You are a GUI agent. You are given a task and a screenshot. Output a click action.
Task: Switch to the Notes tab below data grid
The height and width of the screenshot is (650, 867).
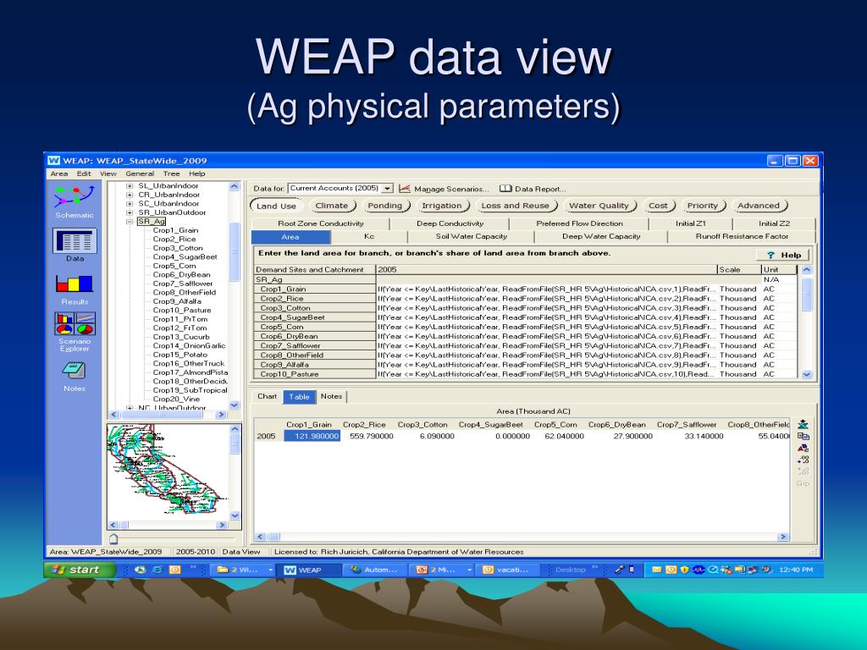coord(331,396)
